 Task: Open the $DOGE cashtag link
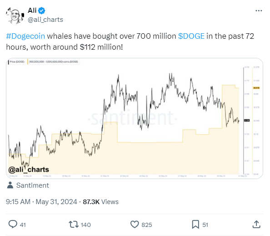(x=191, y=36)
